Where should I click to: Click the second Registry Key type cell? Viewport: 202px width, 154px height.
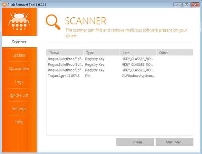pos(95,65)
